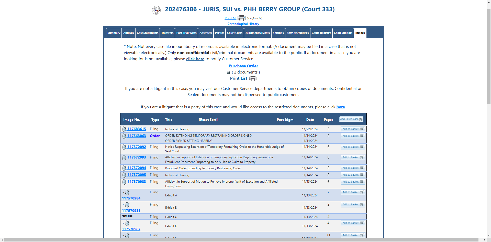Screen dimensions: 491x242
Task: Sort by Pages column header
Action: [329, 120]
